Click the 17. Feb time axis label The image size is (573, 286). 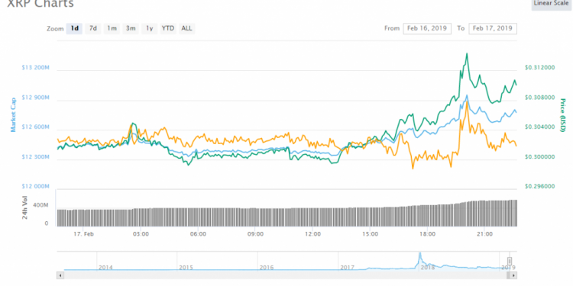pos(83,234)
